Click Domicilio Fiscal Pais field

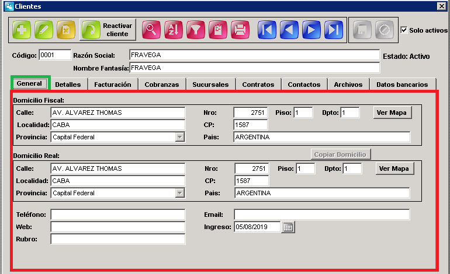click(322, 137)
